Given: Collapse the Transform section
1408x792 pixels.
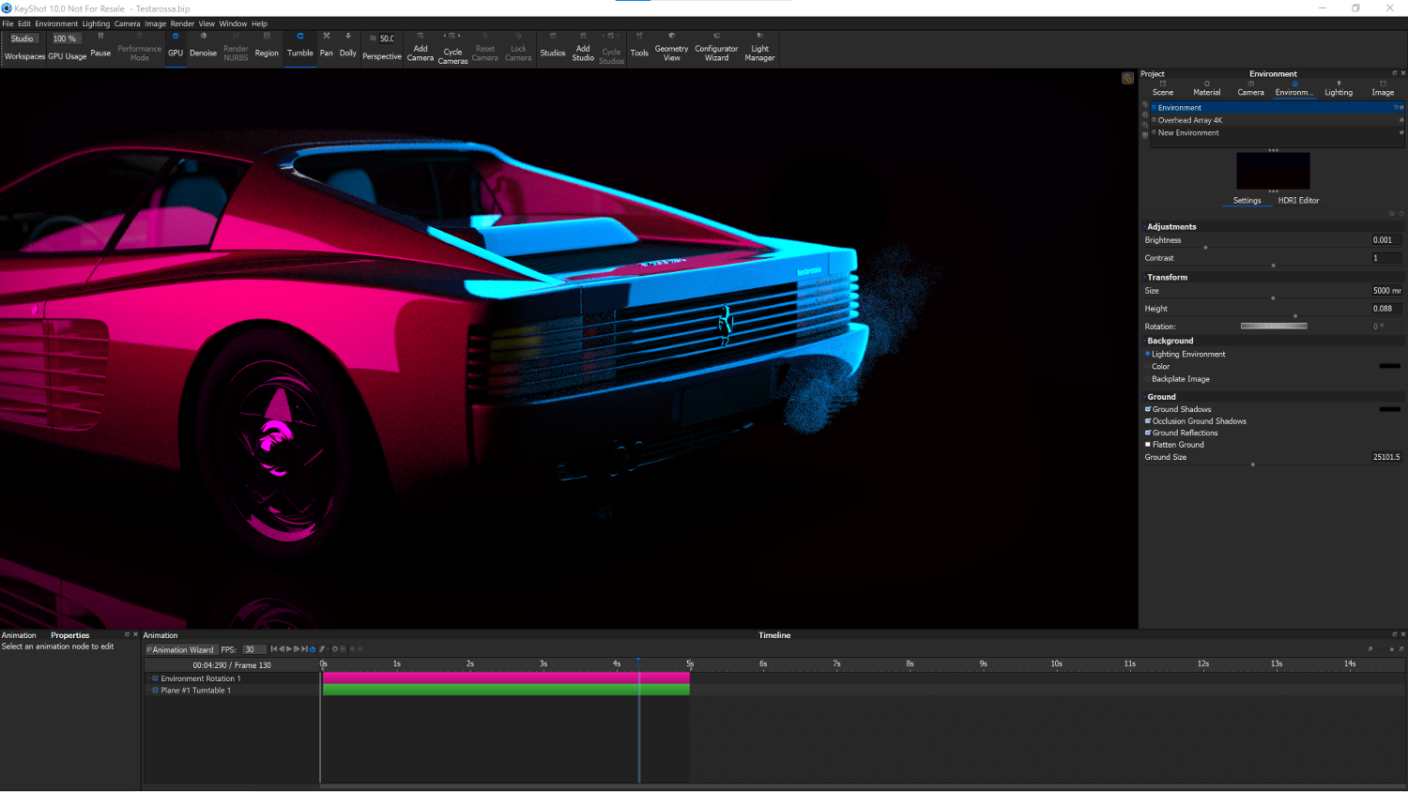Looking at the screenshot, I should pos(1167,278).
